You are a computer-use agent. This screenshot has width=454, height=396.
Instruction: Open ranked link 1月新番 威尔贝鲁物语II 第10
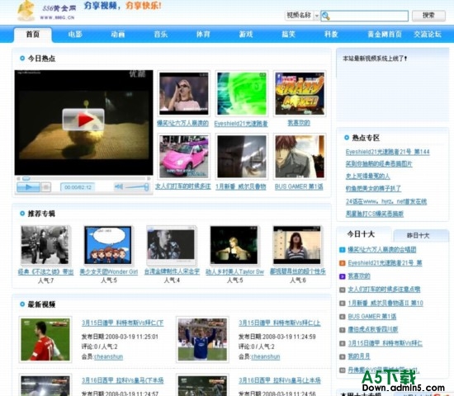click(385, 303)
